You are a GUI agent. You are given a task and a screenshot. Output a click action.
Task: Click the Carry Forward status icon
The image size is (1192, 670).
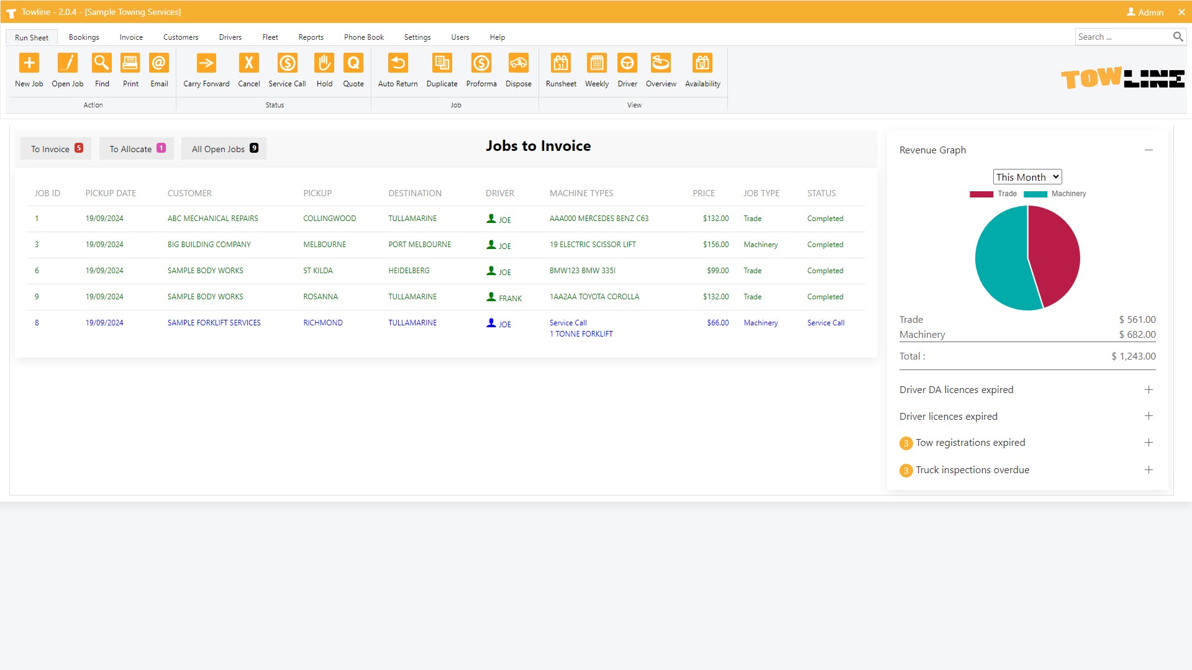pos(206,63)
